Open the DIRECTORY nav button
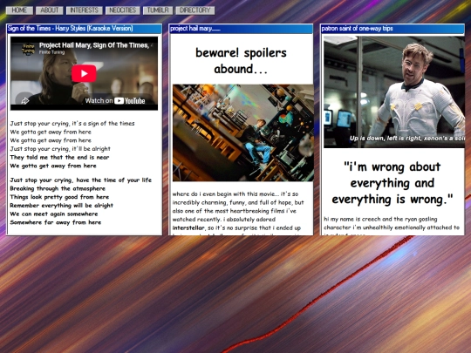The height and width of the screenshot is (353, 471). (x=195, y=10)
